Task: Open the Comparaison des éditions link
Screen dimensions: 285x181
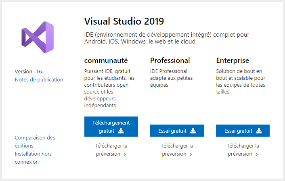Action: click(x=35, y=141)
